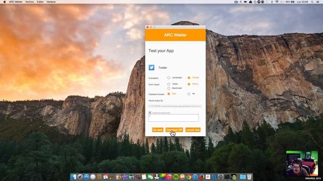
Task: Click the OAuth Client ID field
Action: click(175, 106)
